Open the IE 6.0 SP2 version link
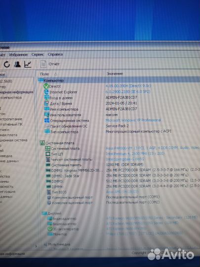 tap(128, 91)
